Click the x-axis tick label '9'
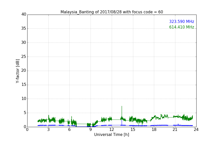Image resolution: width=218 pixels, height=145 pixels. click(91, 130)
